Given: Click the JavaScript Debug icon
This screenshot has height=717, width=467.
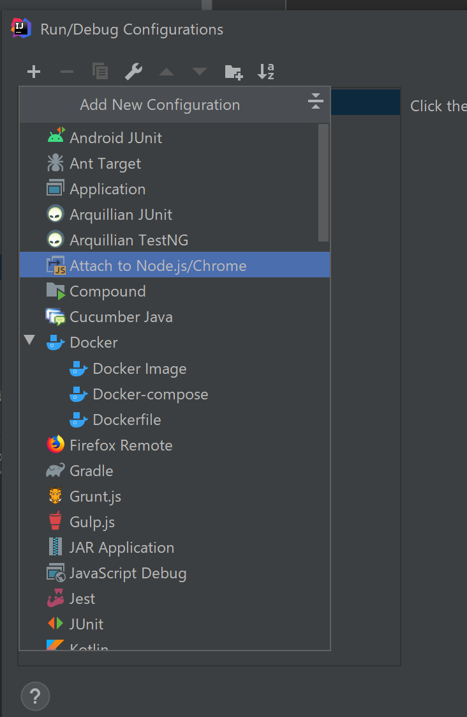Looking at the screenshot, I should tap(56, 573).
